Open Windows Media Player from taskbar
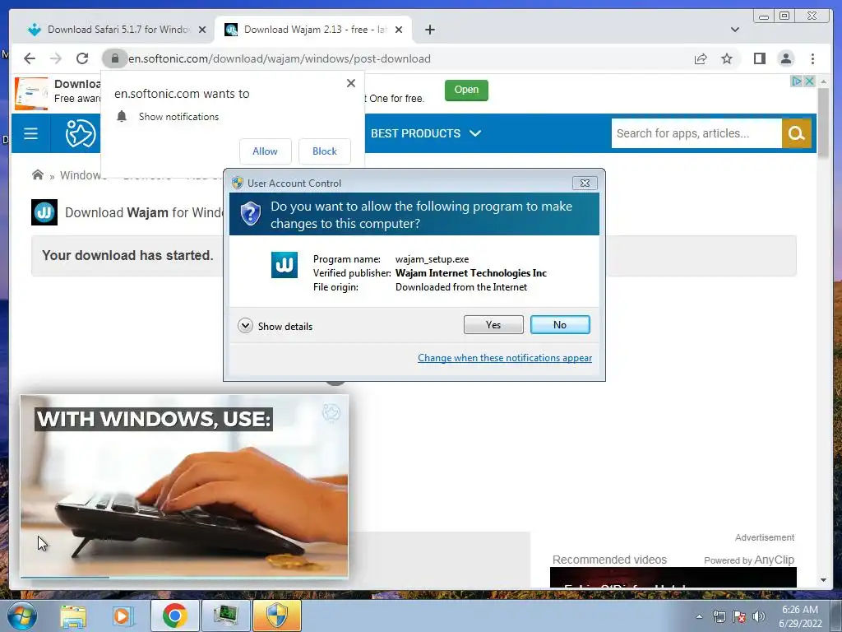842x632 pixels. pyautogui.click(x=123, y=616)
